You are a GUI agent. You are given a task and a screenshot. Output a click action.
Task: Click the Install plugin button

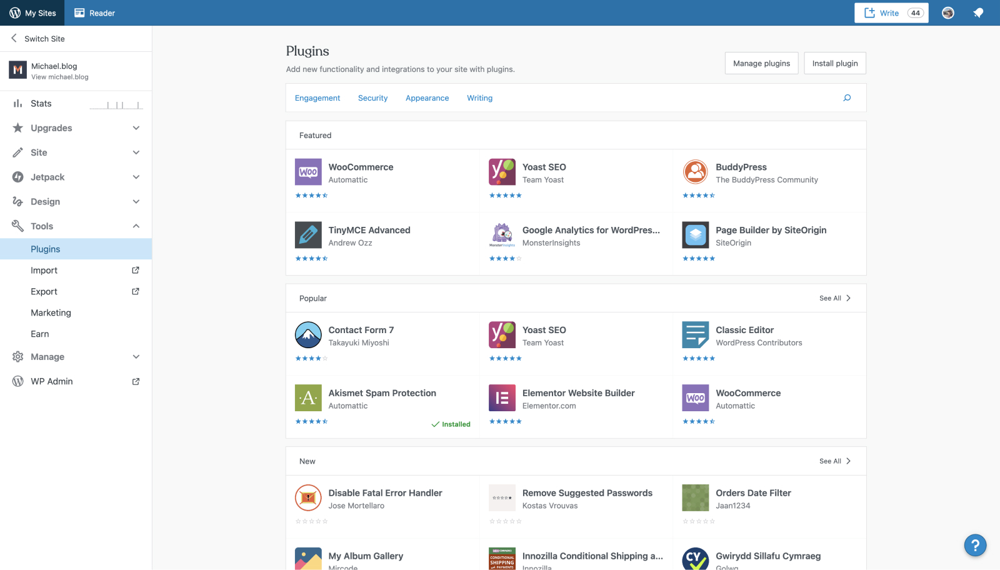pyautogui.click(x=835, y=63)
